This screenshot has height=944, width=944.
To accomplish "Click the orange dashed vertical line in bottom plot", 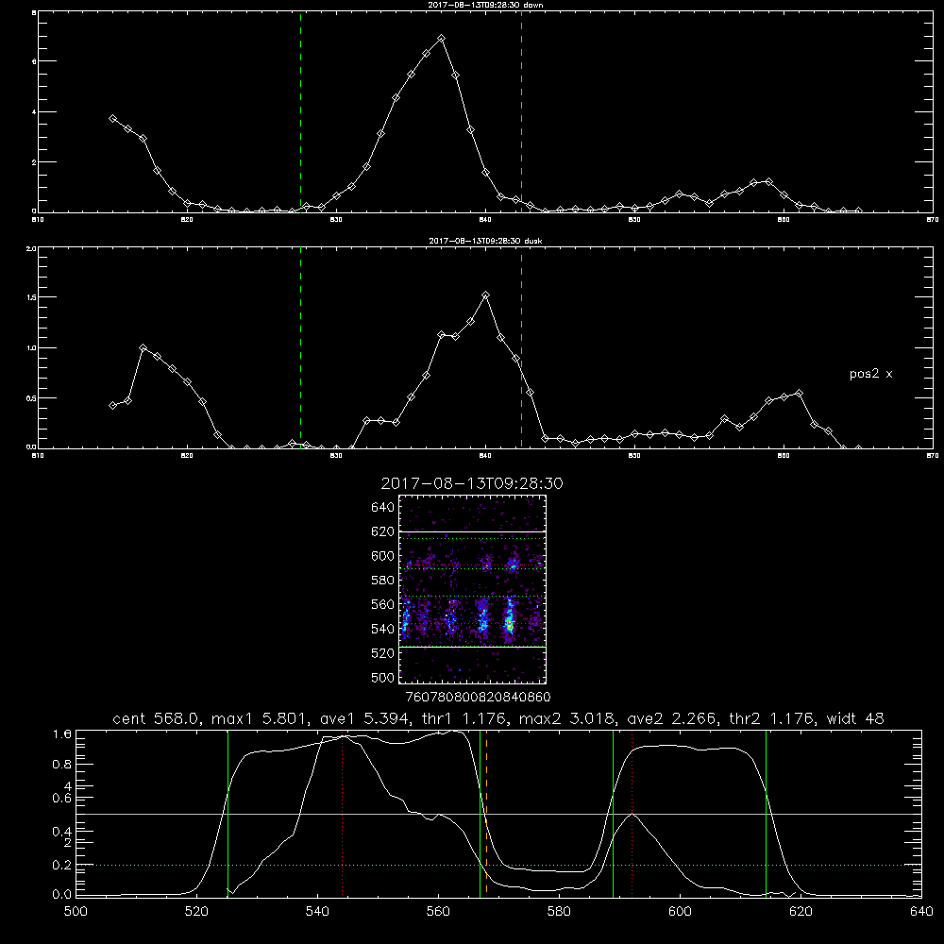I will pyautogui.click(x=486, y=813).
